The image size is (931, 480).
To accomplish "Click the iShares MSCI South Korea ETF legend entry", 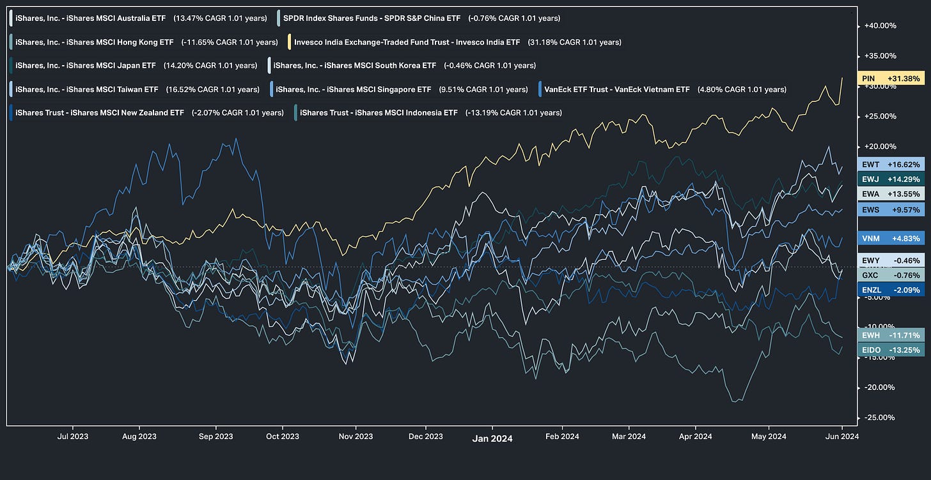I will tap(403, 65).
